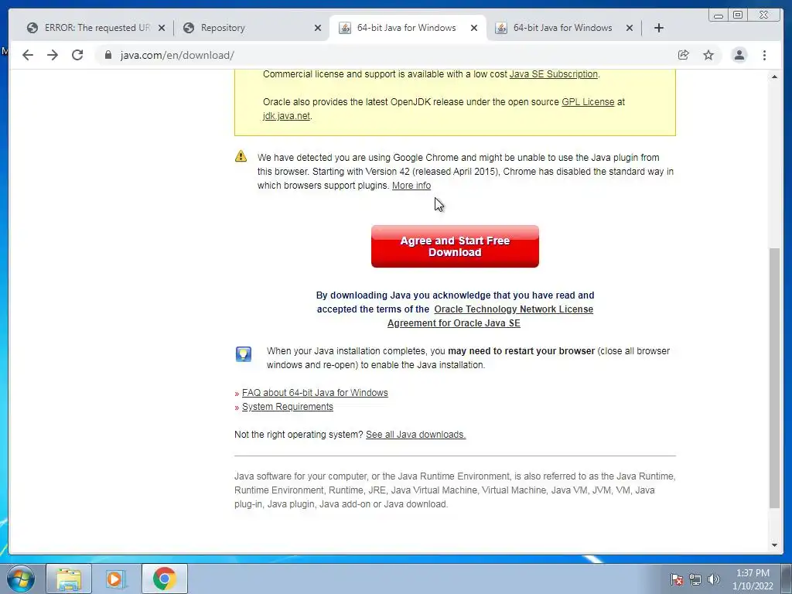Screen dimensions: 792x594
Task: Close the last 64-bit Java tab
Action: point(630,28)
